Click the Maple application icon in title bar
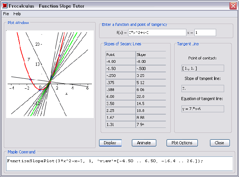This screenshot has width=239, height=177. [x=5, y=6]
